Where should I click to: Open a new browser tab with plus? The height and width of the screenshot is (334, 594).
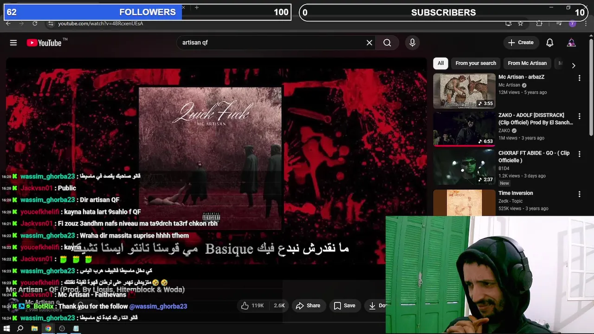197,7
